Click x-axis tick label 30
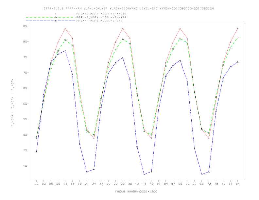This screenshot has height=200, width=259. click(108, 184)
